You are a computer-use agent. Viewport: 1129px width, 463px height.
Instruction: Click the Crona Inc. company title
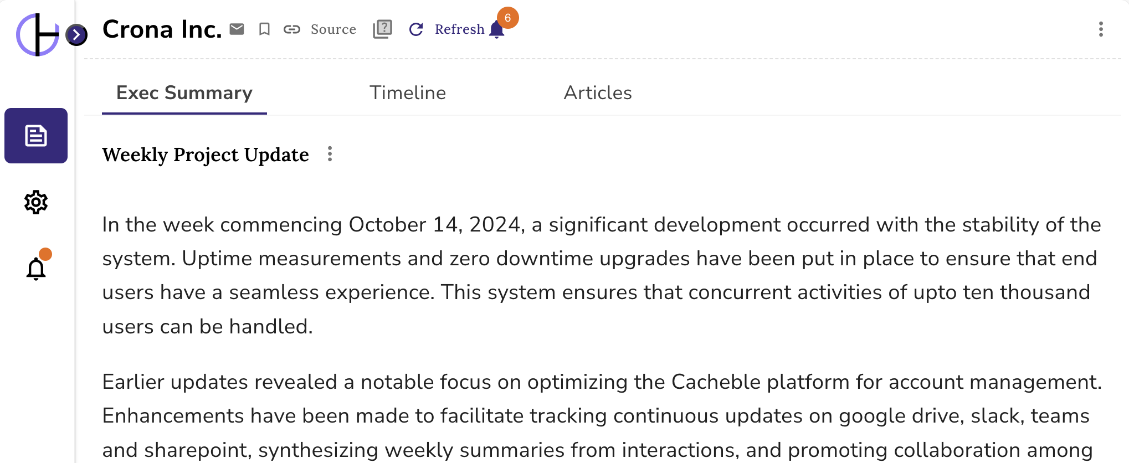[x=162, y=29]
